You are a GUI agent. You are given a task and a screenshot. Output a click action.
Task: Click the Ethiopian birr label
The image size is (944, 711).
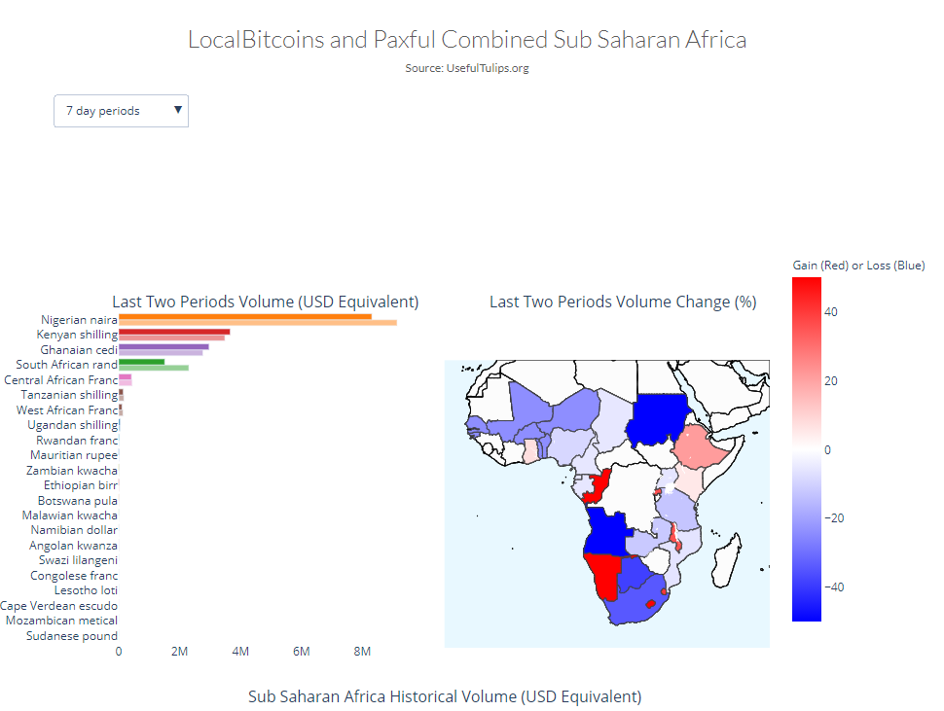click(x=81, y=485)
